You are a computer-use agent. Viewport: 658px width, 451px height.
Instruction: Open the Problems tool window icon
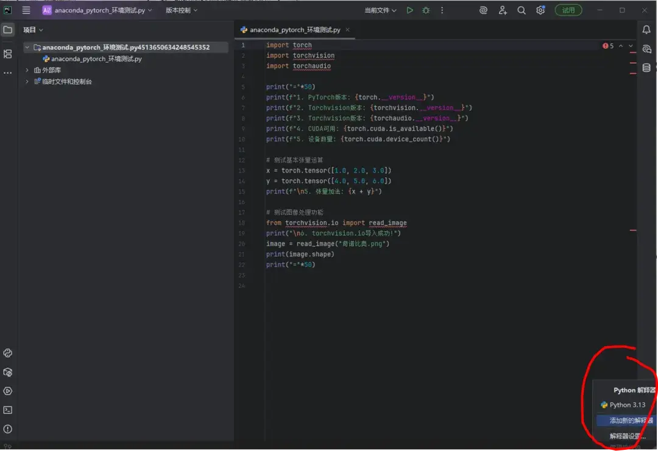(7, 428)
